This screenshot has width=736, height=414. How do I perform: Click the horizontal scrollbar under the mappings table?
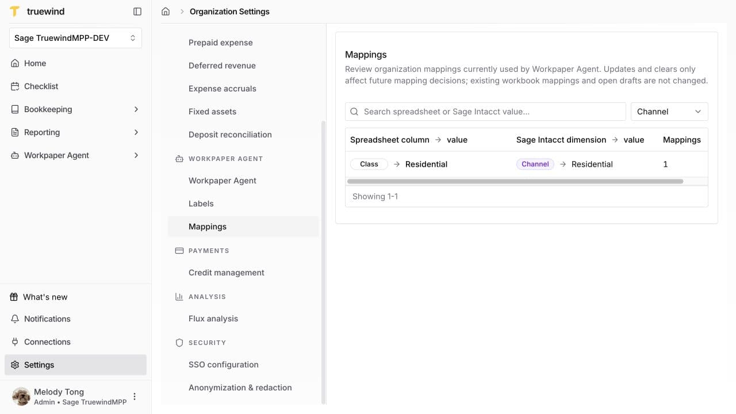[x=515, y=181]
